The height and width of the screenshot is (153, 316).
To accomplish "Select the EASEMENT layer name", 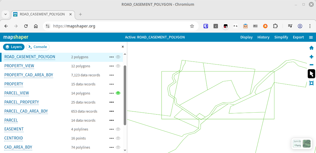I will coord(14,129).
